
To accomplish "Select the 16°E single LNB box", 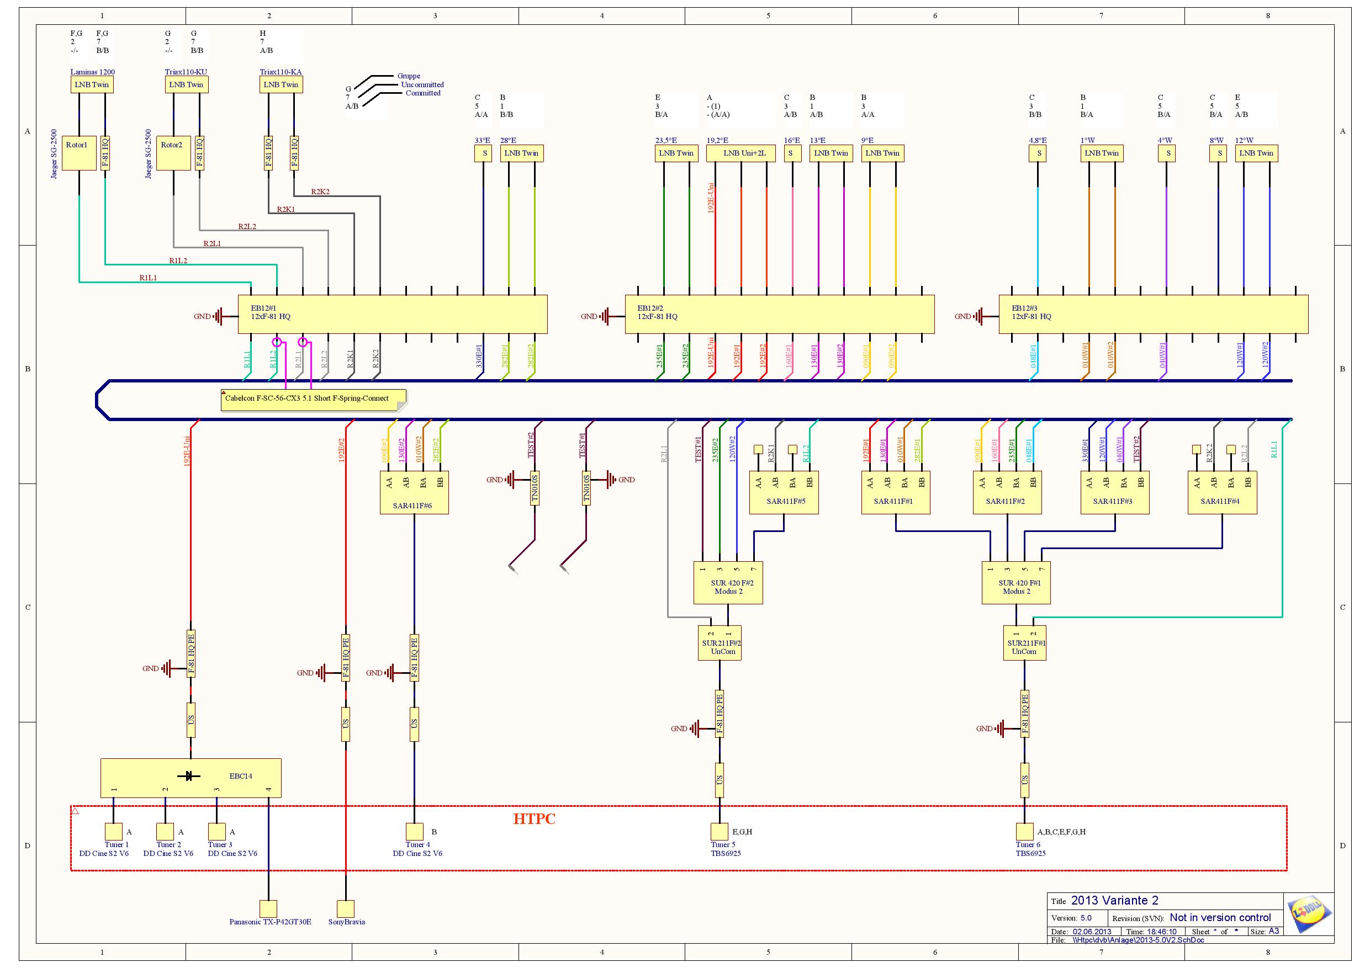I will (x=792, y=153).
